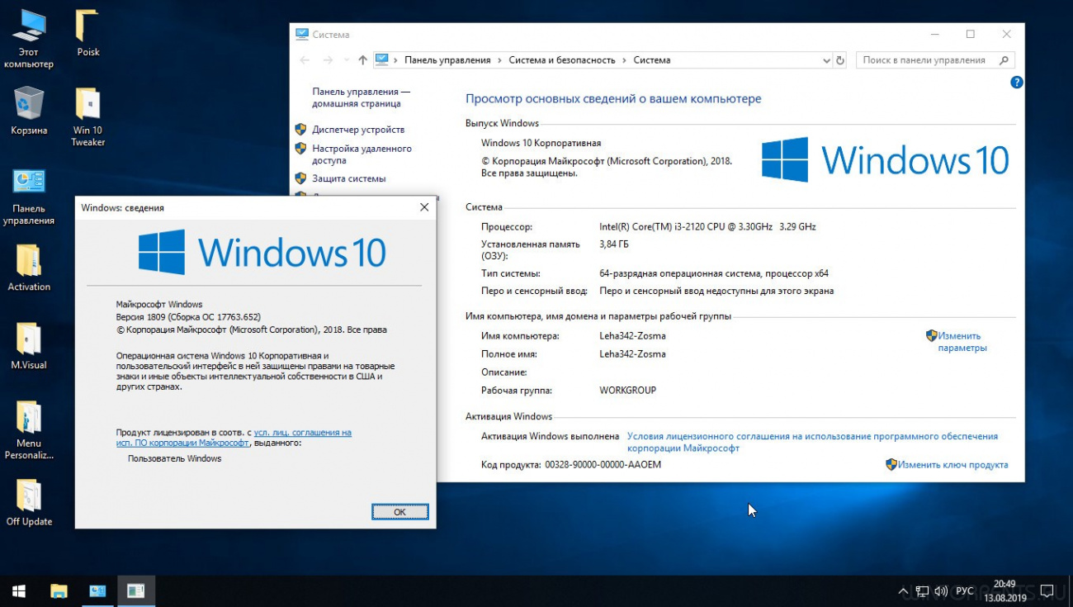Select Windows 10 Корпоративная edition text in Система
This screenshot has width=1073, height=607.
click(541, 144)
